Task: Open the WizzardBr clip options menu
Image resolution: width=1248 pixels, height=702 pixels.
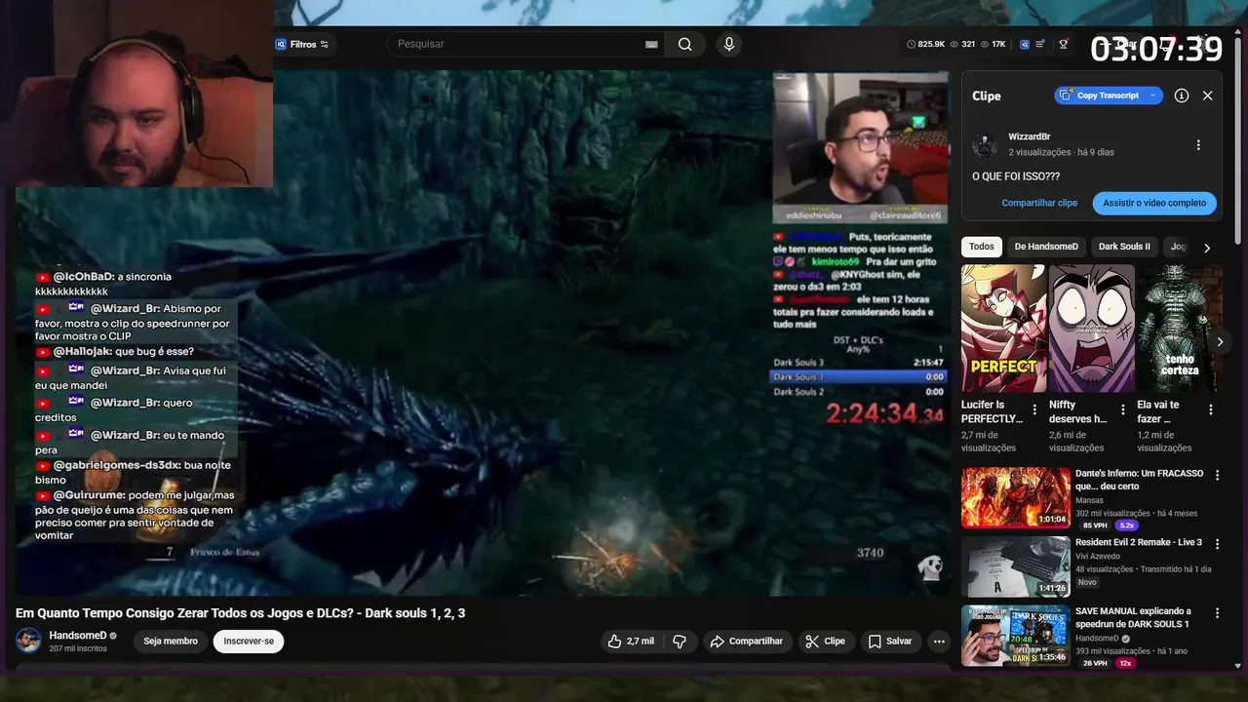Action: 1198,144
